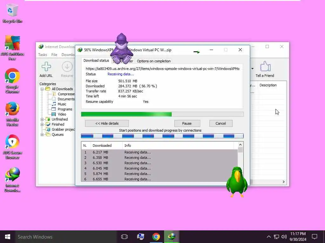Select connection row with 6.045 MB
The height and width of the screenshot is (243, 325).
[x=159, y=168]
